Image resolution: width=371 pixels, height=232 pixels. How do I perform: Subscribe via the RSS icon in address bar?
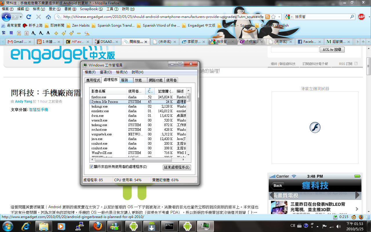[x=268, y=17]
